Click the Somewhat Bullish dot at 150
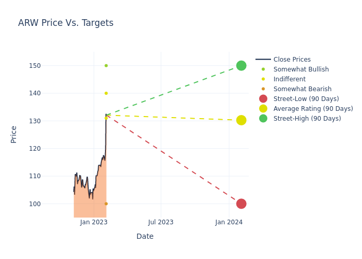Screen dimensions: 362x259 pos(106,66)
